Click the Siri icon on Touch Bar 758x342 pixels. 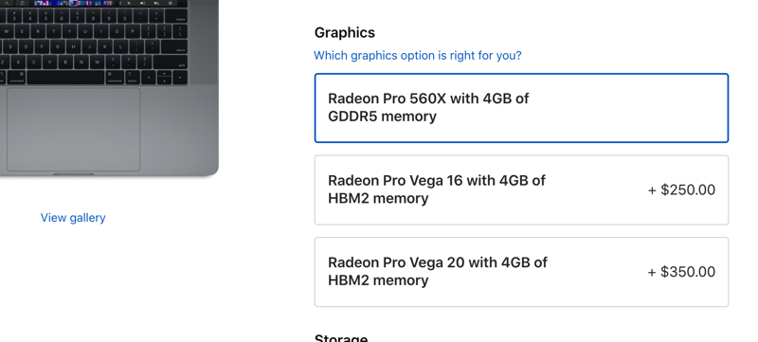click(171, 3)
